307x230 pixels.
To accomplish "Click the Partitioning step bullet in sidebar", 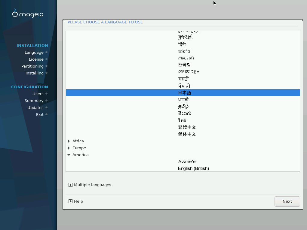I will tap(47, 66).
